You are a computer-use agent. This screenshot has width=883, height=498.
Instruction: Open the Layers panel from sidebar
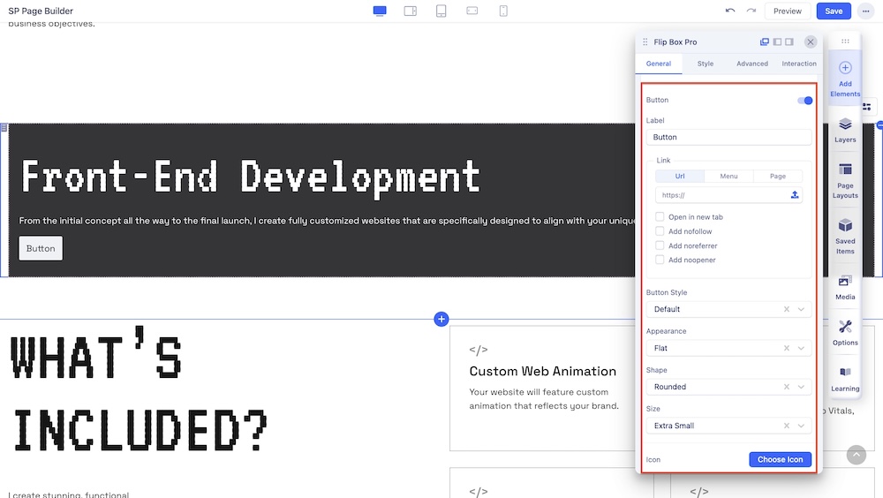click(845, 130)
